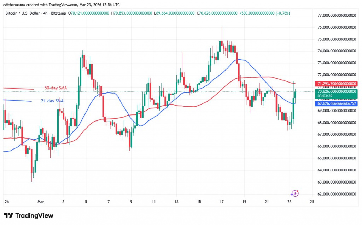Open the Bitstamp exchange selector
The image size is (362, 225).
click(58, 13)
